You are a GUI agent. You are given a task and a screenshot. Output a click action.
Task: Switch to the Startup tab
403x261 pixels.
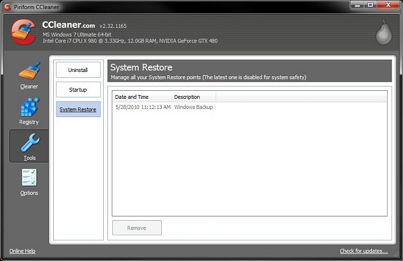pyautogui.click(x=78, y=90)
